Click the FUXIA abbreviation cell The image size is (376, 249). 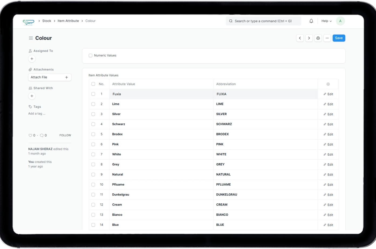pos(265,94)
